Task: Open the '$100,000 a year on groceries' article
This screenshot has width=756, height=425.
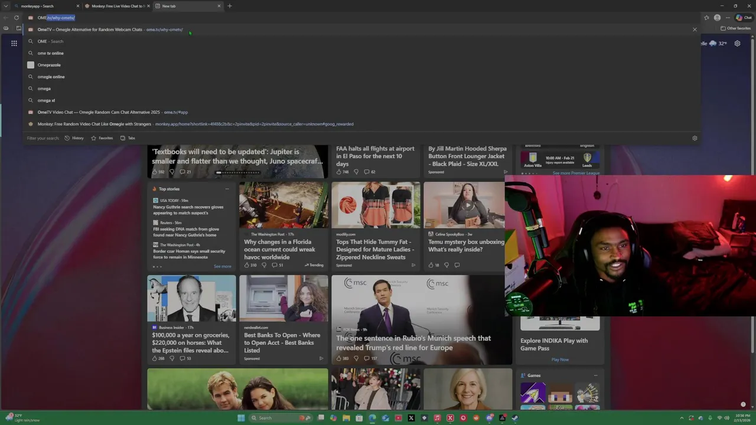Action: (191, 342)
